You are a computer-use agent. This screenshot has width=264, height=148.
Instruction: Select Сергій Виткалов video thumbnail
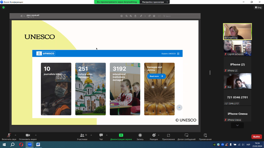237,48
